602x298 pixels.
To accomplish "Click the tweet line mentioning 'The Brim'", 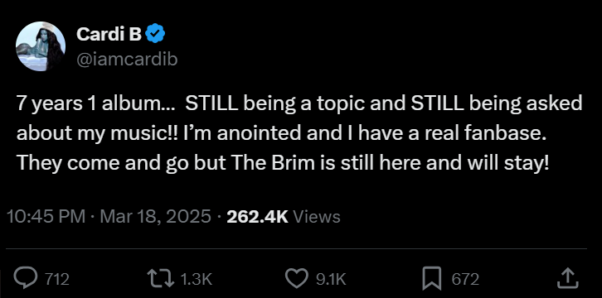I will pyautogui.click(x=284, y=163).
